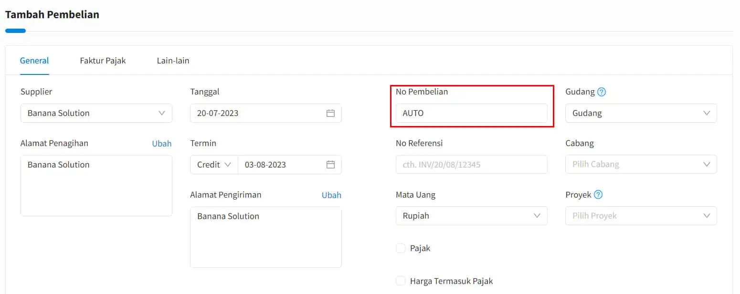The width and height of the screenshot is (740, 294).
Task: Switch to the Faktur Pajak tab
Action: 103,61
